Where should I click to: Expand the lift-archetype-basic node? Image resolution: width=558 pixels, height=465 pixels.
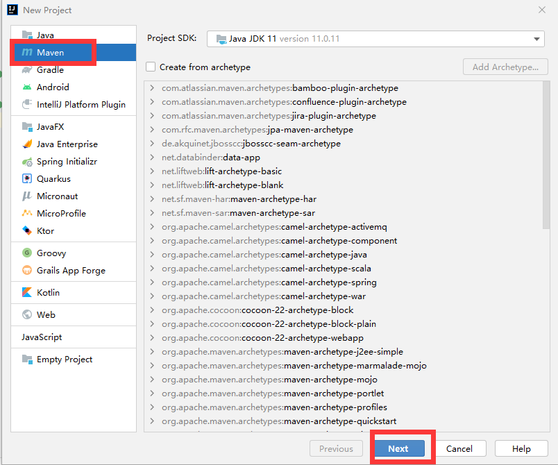click(x=152, y=171)
